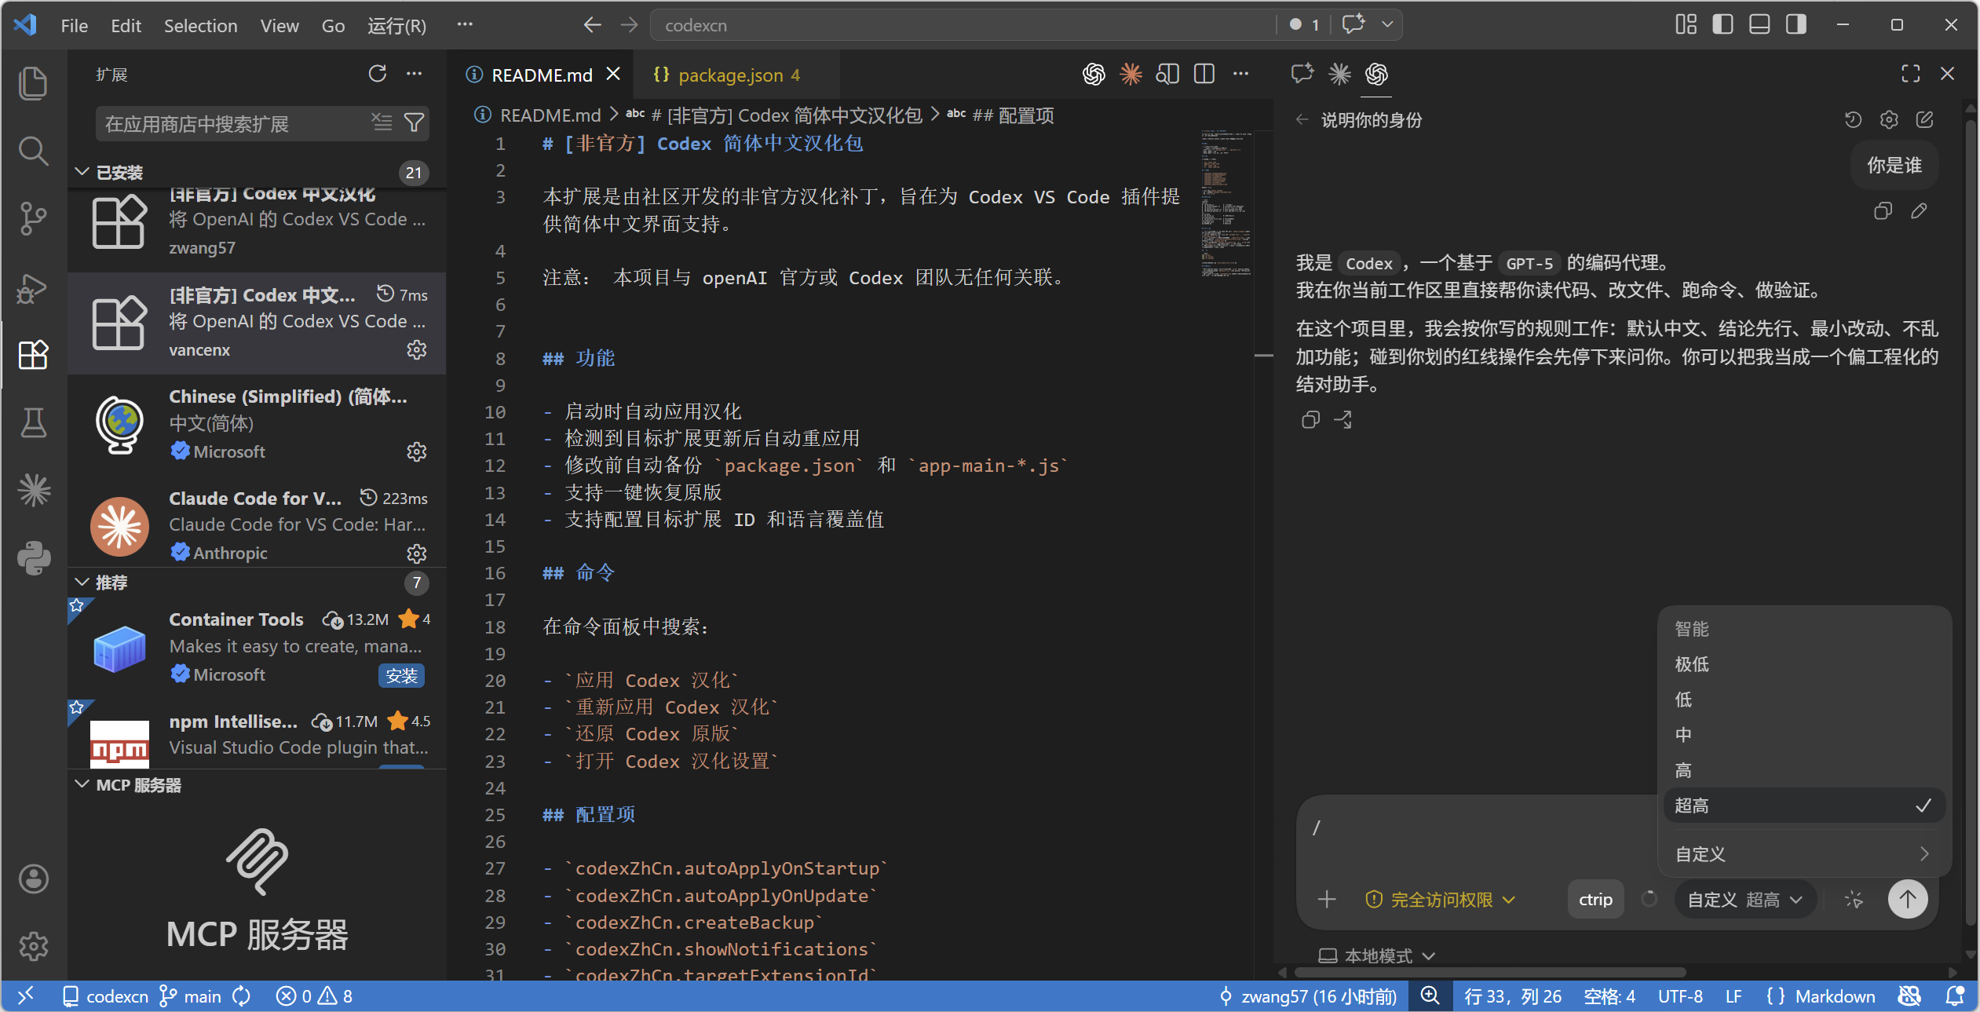Toggle the secondary side bar visibility
The height and width of the screenshot is (1012, 1980).
click(1796, 24)
